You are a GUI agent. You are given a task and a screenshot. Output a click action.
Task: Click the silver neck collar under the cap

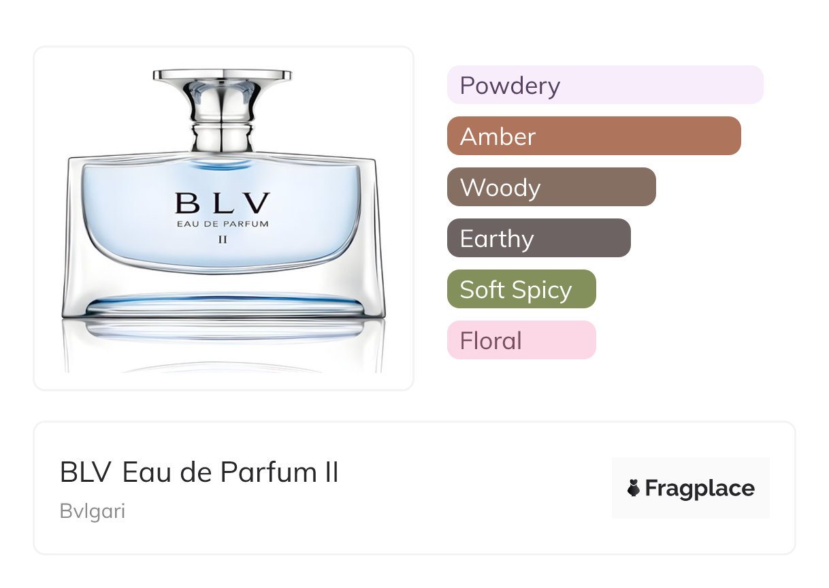(222, 137)
